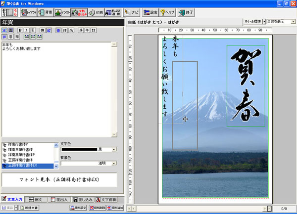The height and width of the screenshot is (214, 297).
Task: Toggle Bold text formatting
Action: [20, 30]
